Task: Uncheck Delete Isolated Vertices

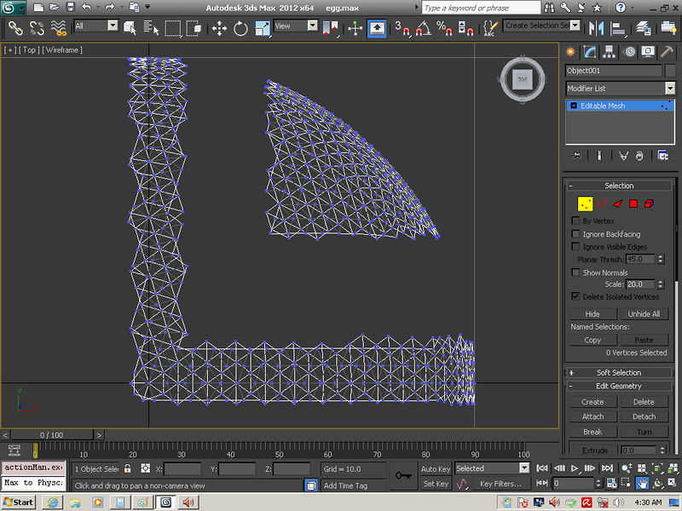Action: click(x=575, y=296)
